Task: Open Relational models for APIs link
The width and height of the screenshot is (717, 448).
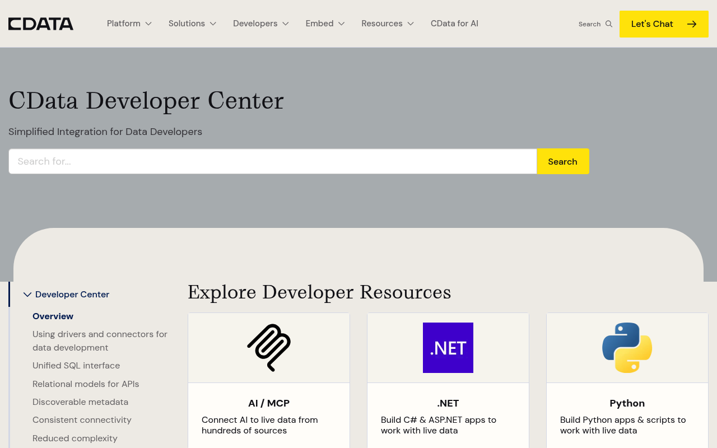Action: pyautogui.click(x=86, y=384)
